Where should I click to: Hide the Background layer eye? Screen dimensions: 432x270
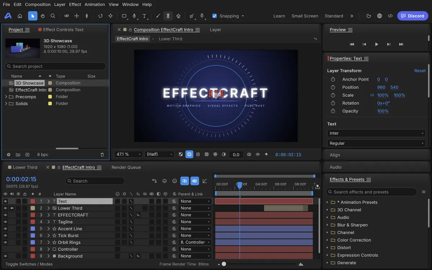click(5, 256)
